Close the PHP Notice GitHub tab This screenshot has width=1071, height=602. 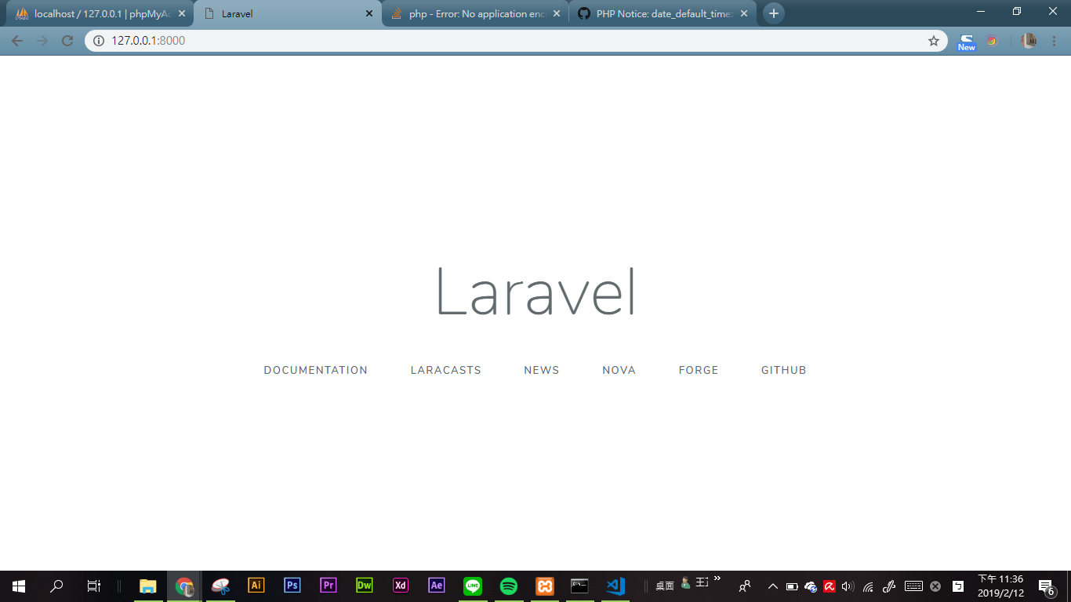pyautogui.click(x=744, y=14)
